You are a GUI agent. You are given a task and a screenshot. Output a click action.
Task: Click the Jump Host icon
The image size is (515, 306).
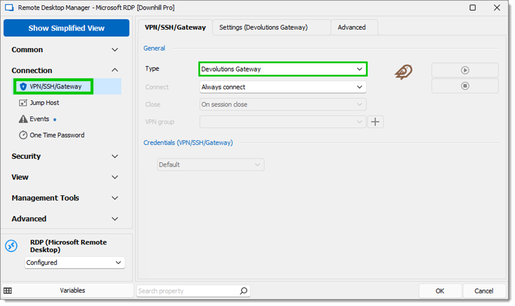coord(23,103)
